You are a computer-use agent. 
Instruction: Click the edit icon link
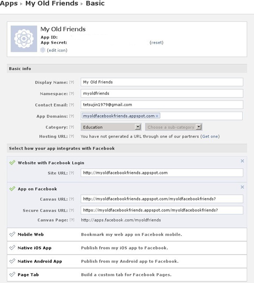[57, 50]
